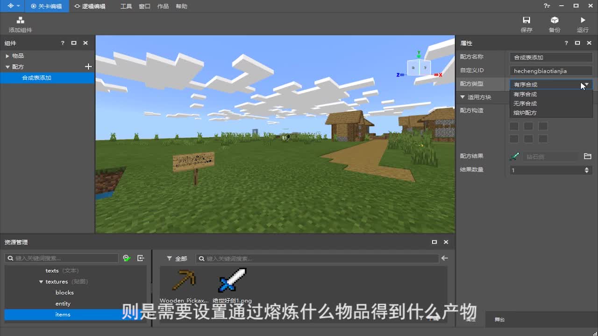
Task: Close the 组件 panel
Action: point(85,43)
